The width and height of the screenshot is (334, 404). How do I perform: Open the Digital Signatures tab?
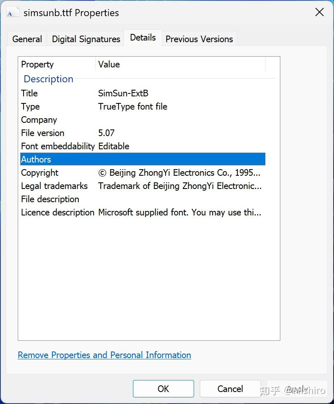(x=85, y=38)
